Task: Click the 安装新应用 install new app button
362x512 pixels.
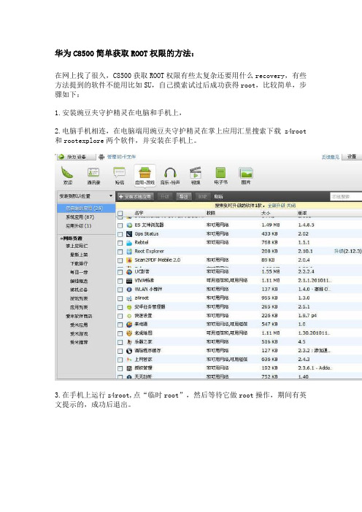Action: tap(135, 197)
